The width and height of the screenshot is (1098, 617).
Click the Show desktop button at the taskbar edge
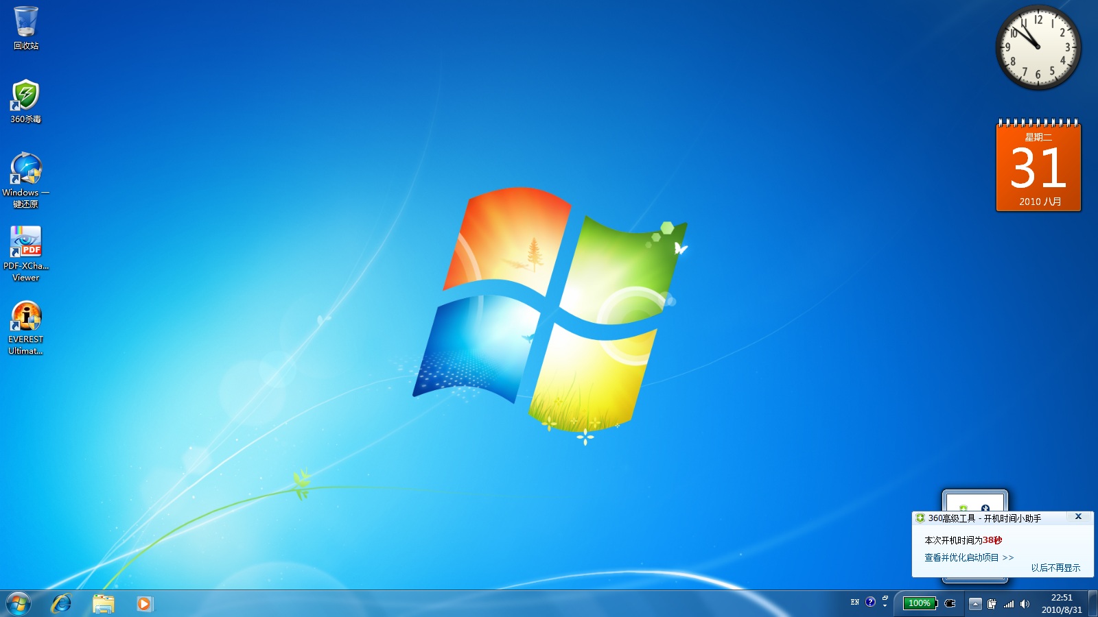coord(1093,604)
